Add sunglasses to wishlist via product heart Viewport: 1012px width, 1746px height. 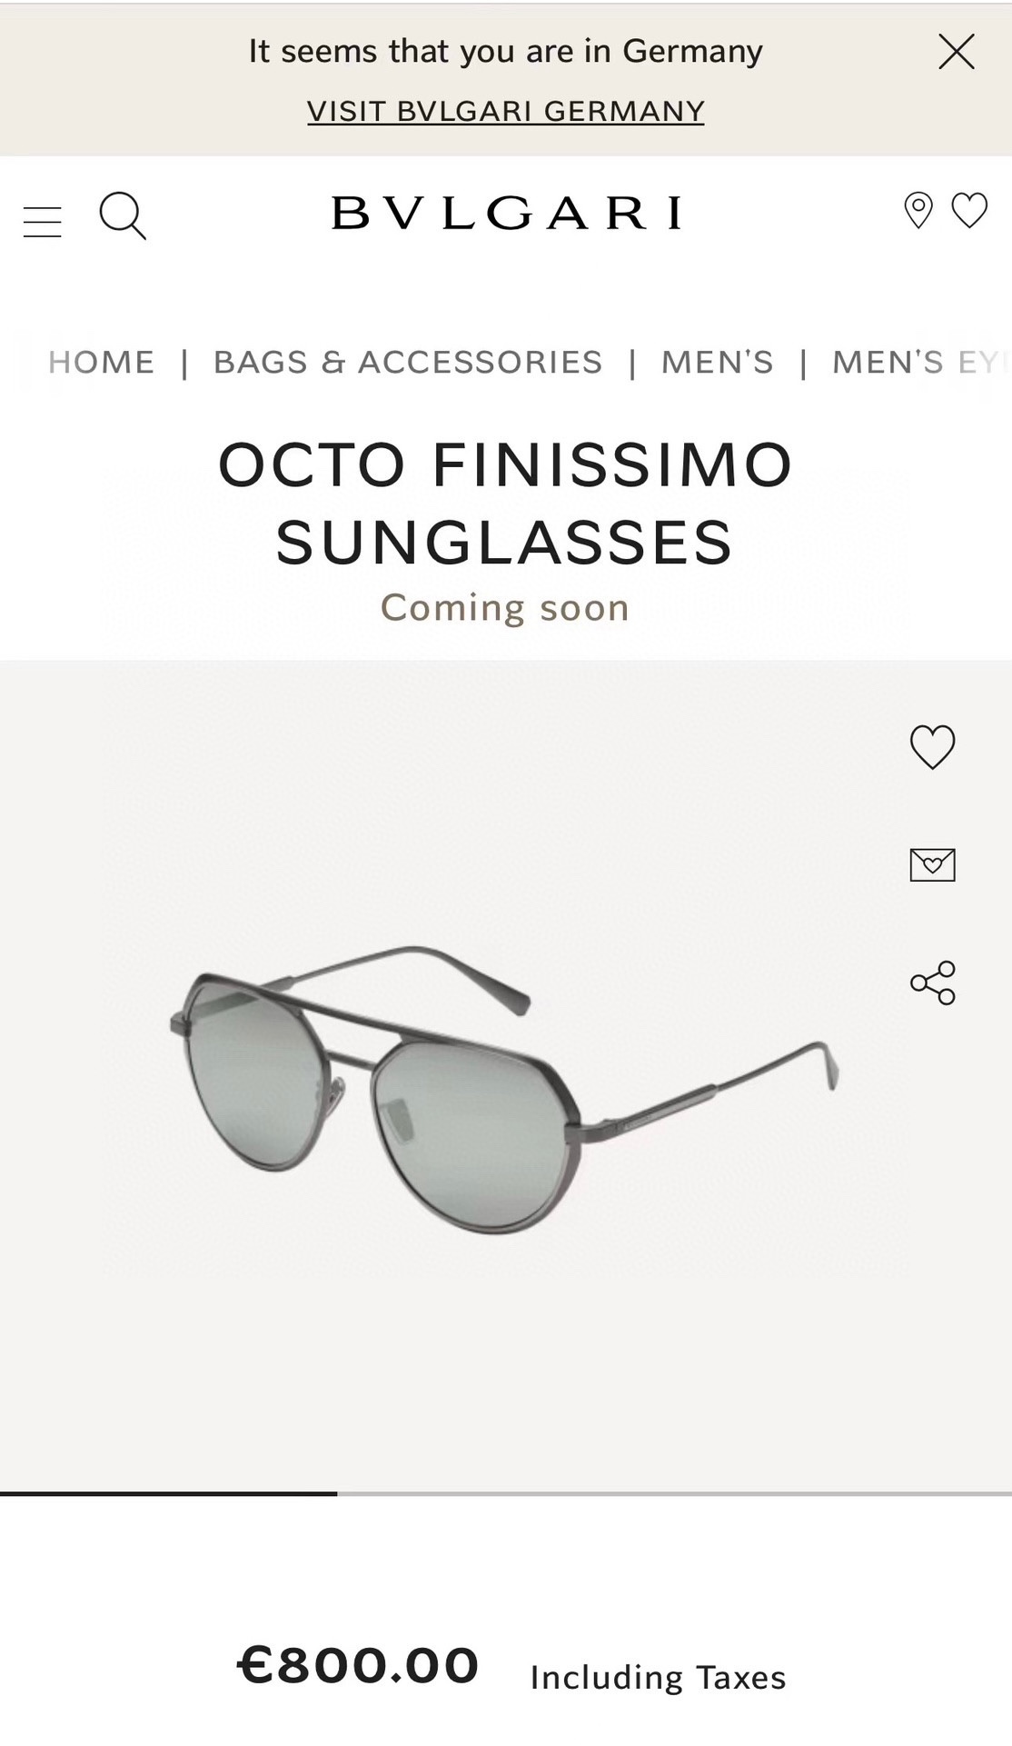[933, 747]
